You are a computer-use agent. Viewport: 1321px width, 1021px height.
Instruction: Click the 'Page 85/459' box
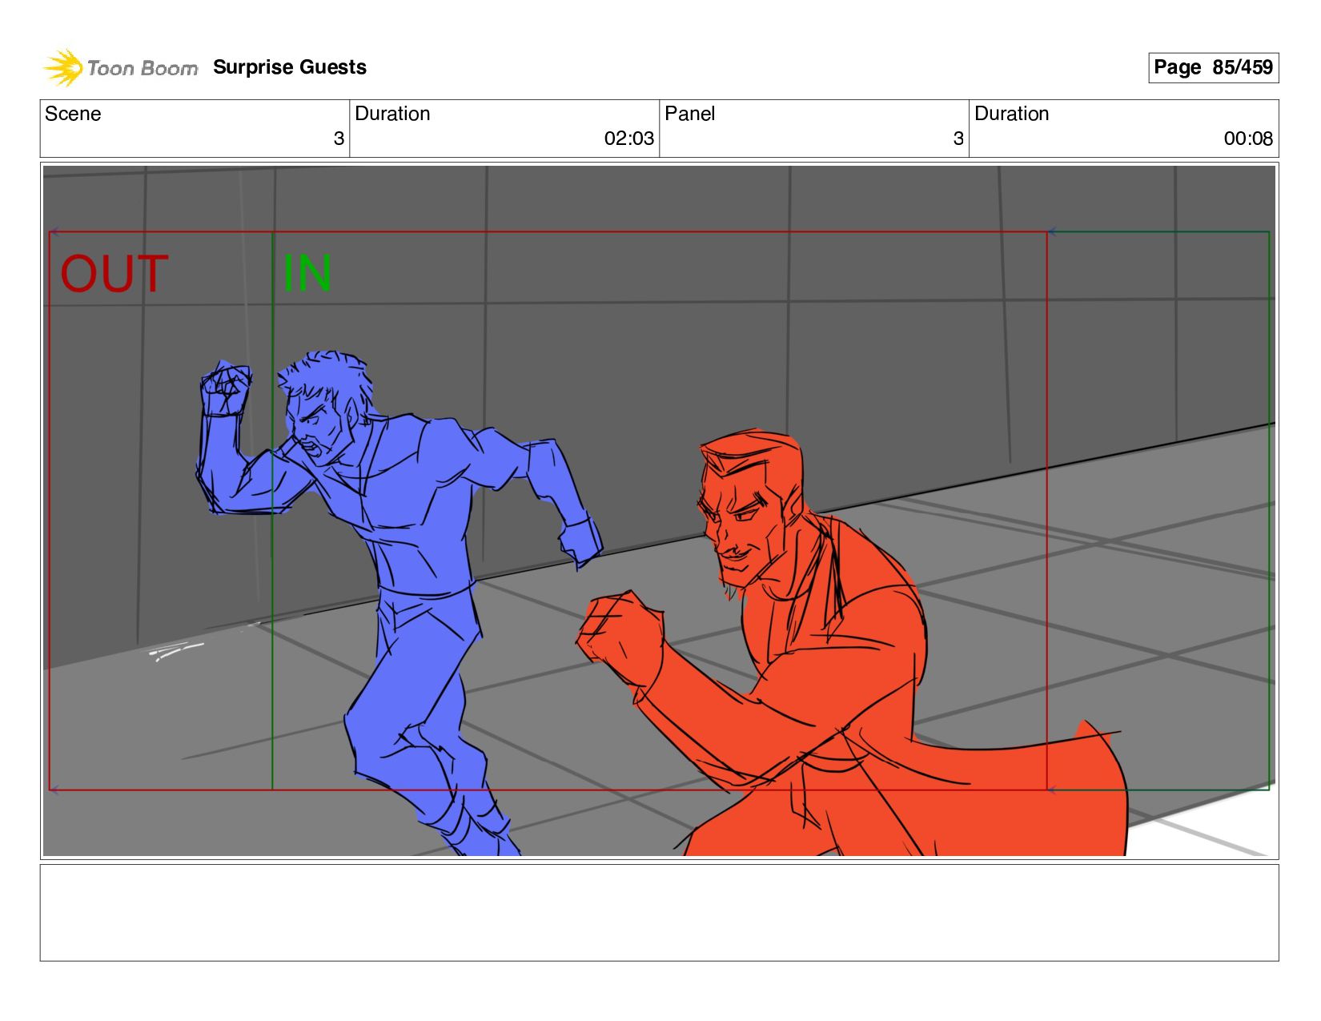tap(1213, 67)
